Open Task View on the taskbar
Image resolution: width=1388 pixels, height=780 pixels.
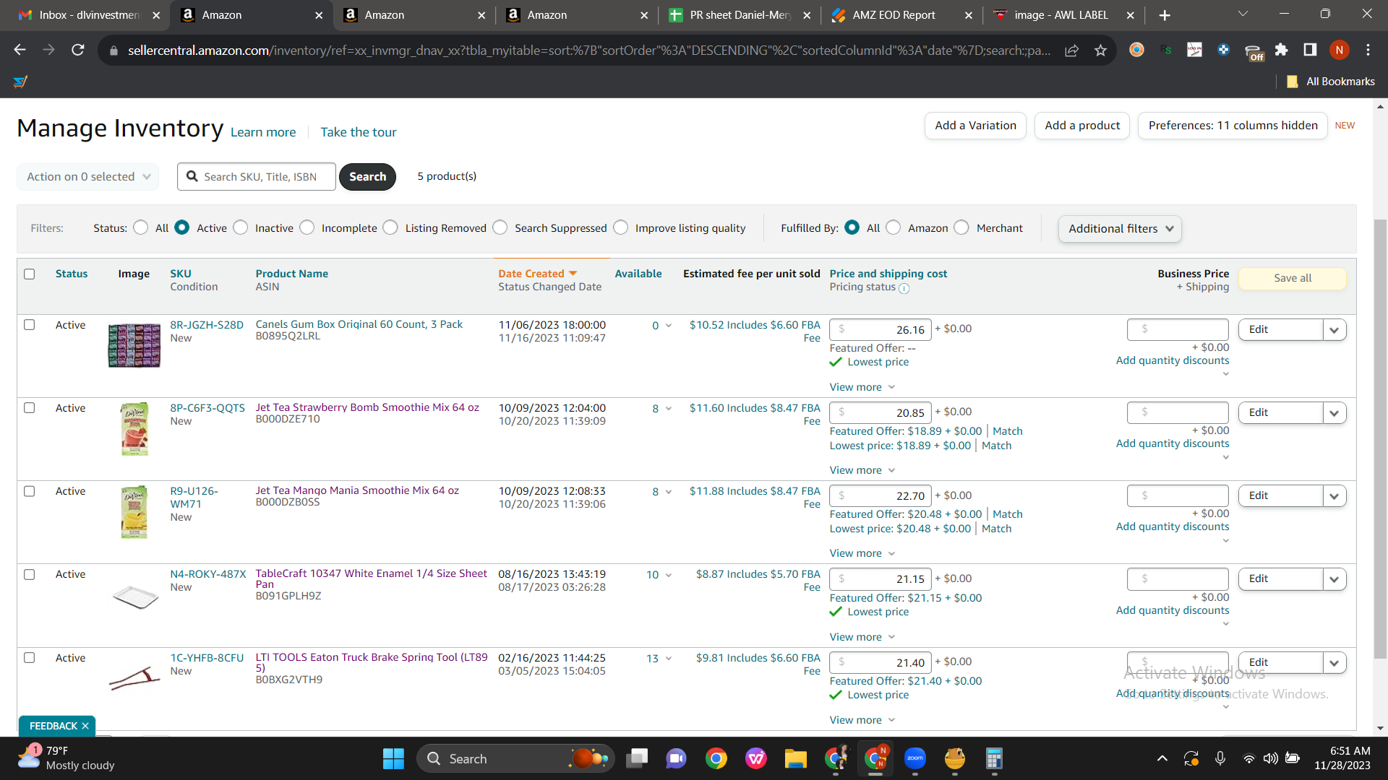(637, 759)
